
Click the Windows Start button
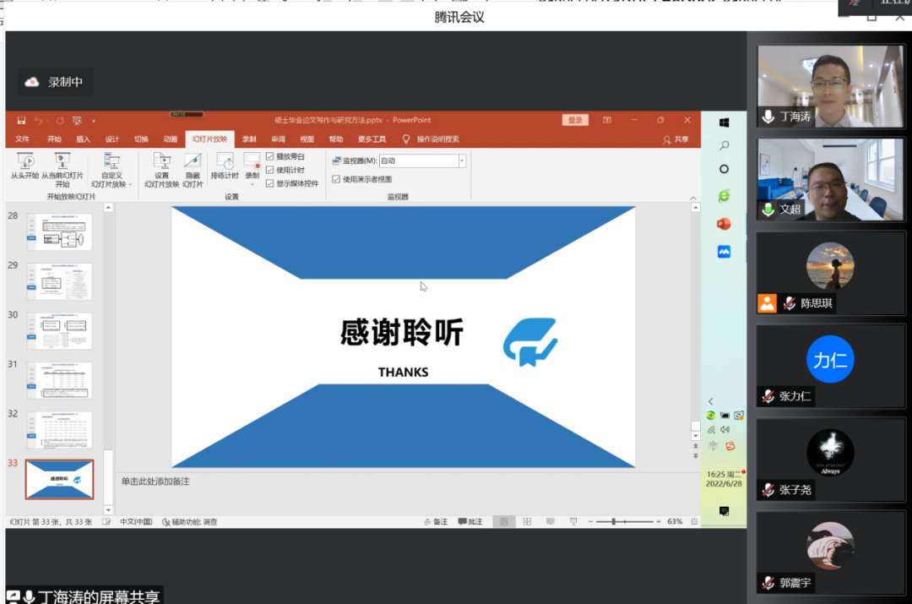pyautogui.click(x=724, y=122)
